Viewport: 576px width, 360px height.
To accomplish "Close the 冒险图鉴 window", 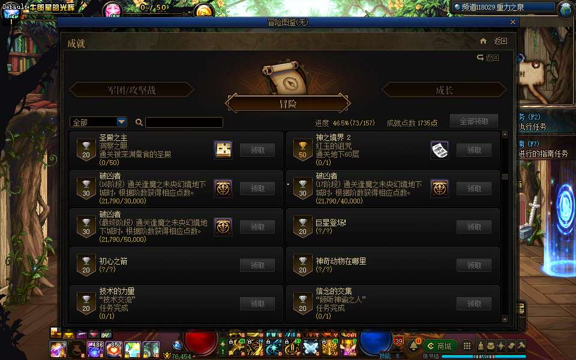I will coord(513,22).
